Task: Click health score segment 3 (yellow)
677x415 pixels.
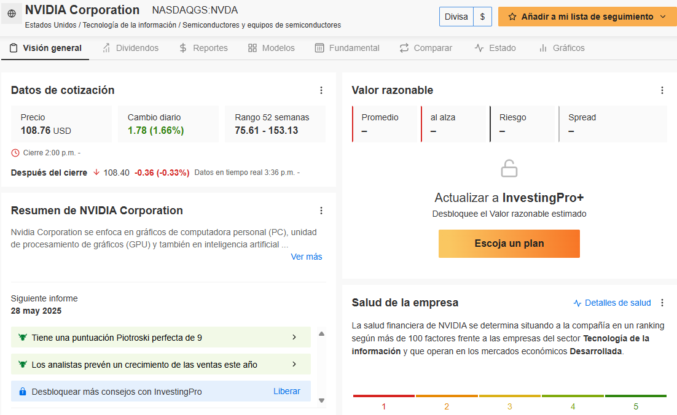Action: pyautogui.click(x=509, y=395)
